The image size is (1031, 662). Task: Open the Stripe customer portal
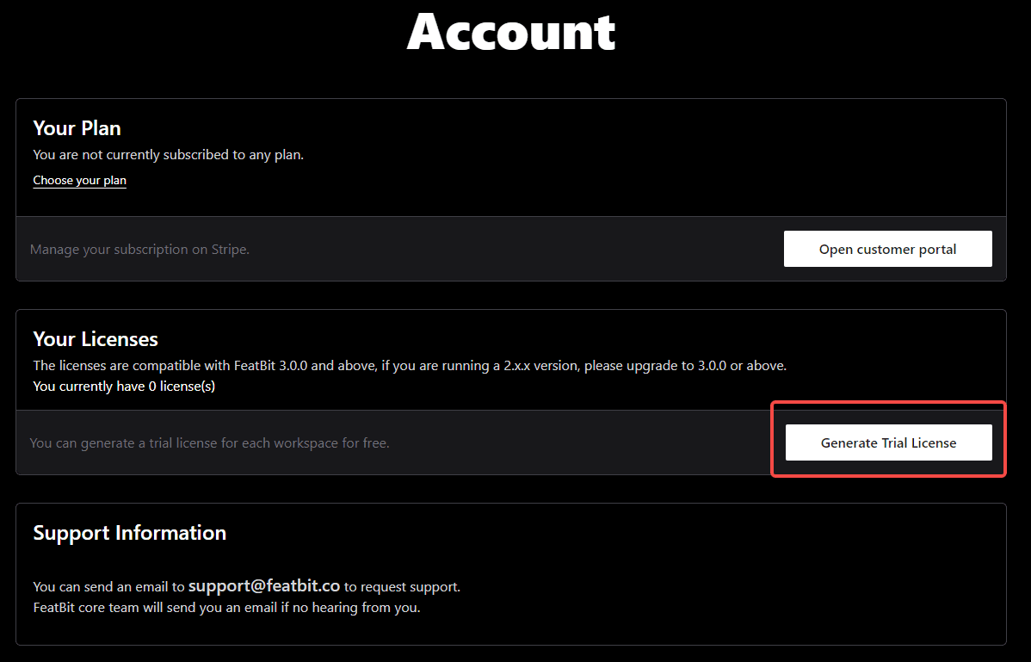[887, 249]
